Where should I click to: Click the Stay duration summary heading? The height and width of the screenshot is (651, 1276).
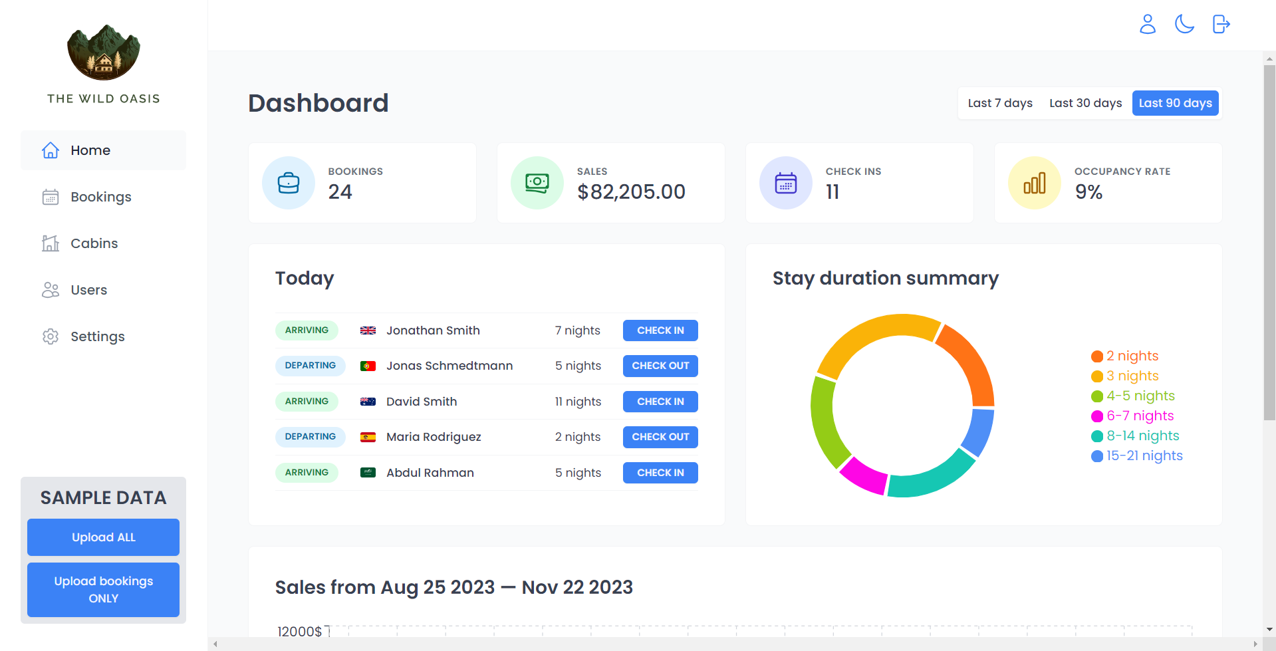pyautogui.click(x=886, y=278)
